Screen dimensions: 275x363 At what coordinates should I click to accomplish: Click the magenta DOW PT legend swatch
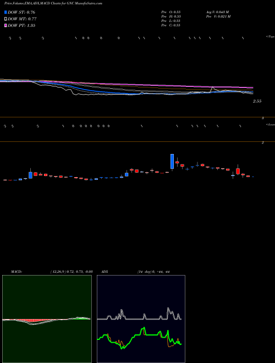[x=6, y=25]
